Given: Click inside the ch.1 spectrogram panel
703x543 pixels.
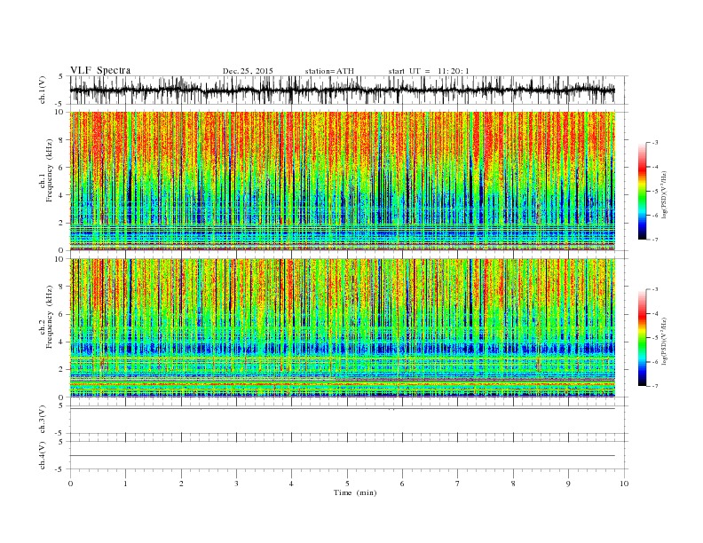Looking at the screenshot, I should click(343, 181).
